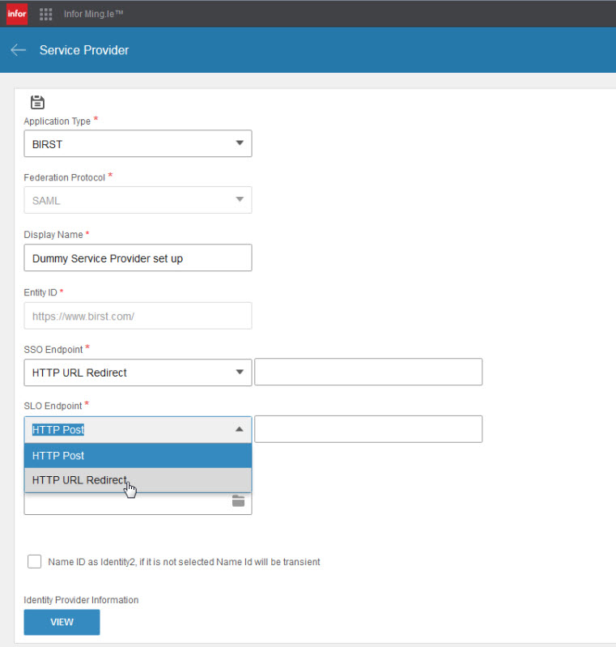This screenshot has width=616, height=647.
Task: Click the red Infor logo icon
Action: click(17, 14)
